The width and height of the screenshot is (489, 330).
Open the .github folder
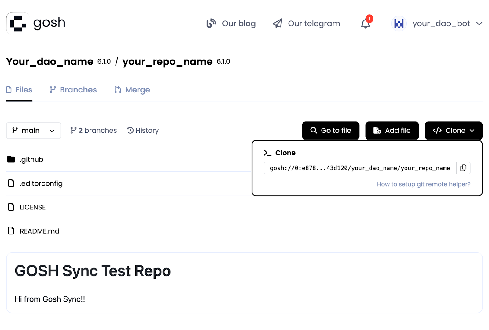[31, 159]
